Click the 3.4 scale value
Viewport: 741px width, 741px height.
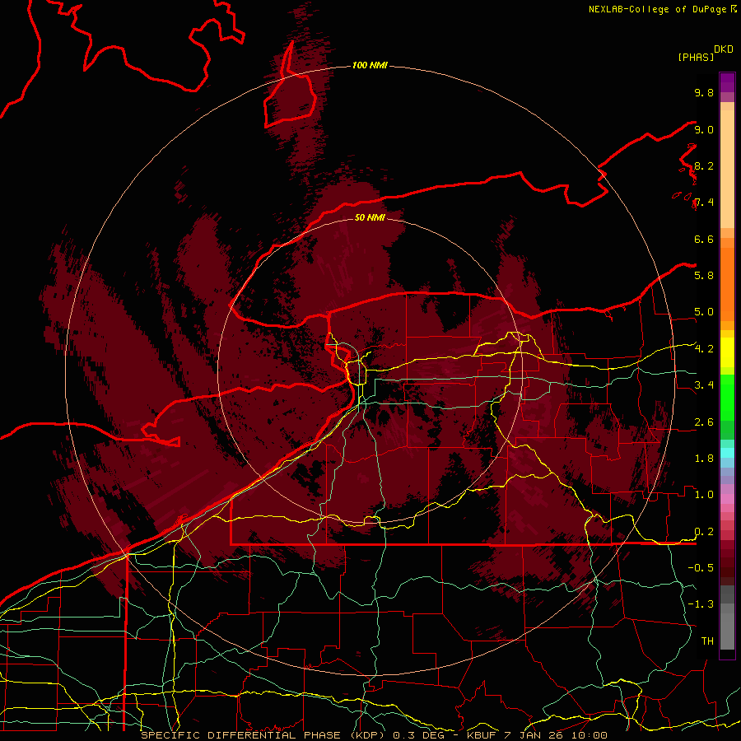(704, 384)
